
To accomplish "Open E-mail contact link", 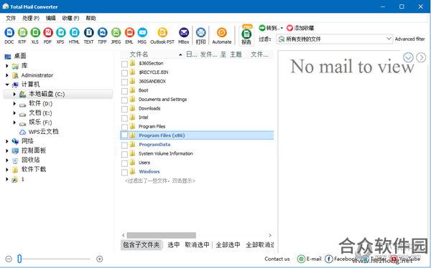I will pos(309,259).
